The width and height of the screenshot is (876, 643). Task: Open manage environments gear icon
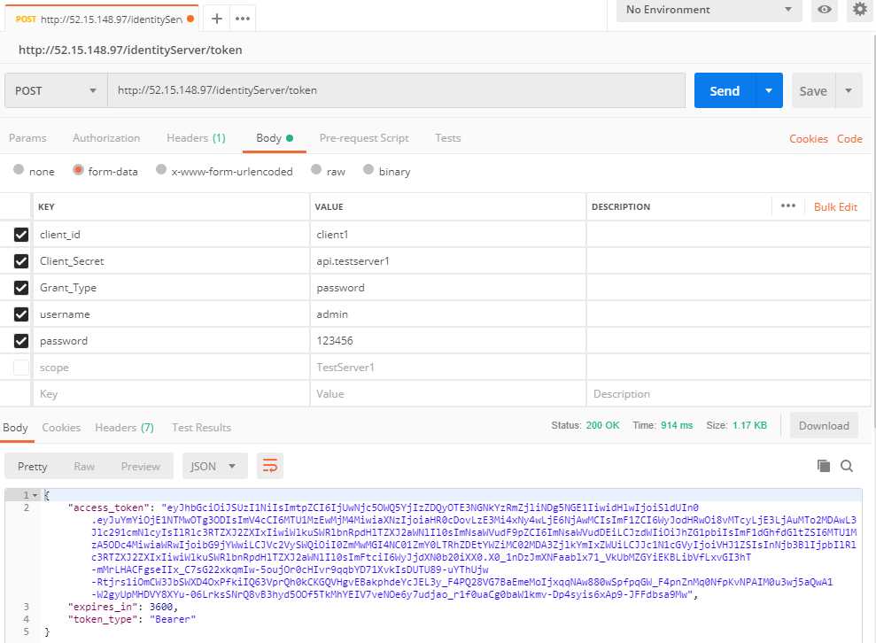point(860,10)
